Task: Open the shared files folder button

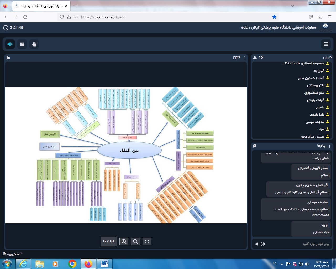Action: click(x=22, y=44)
